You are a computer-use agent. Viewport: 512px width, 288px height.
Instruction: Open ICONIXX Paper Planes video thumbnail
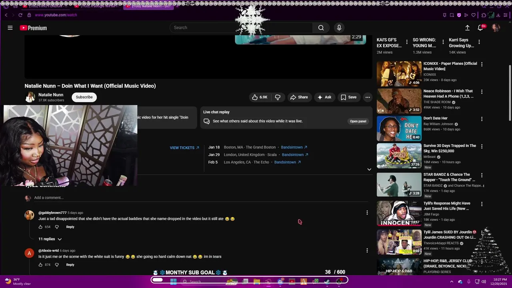(399, 74)
